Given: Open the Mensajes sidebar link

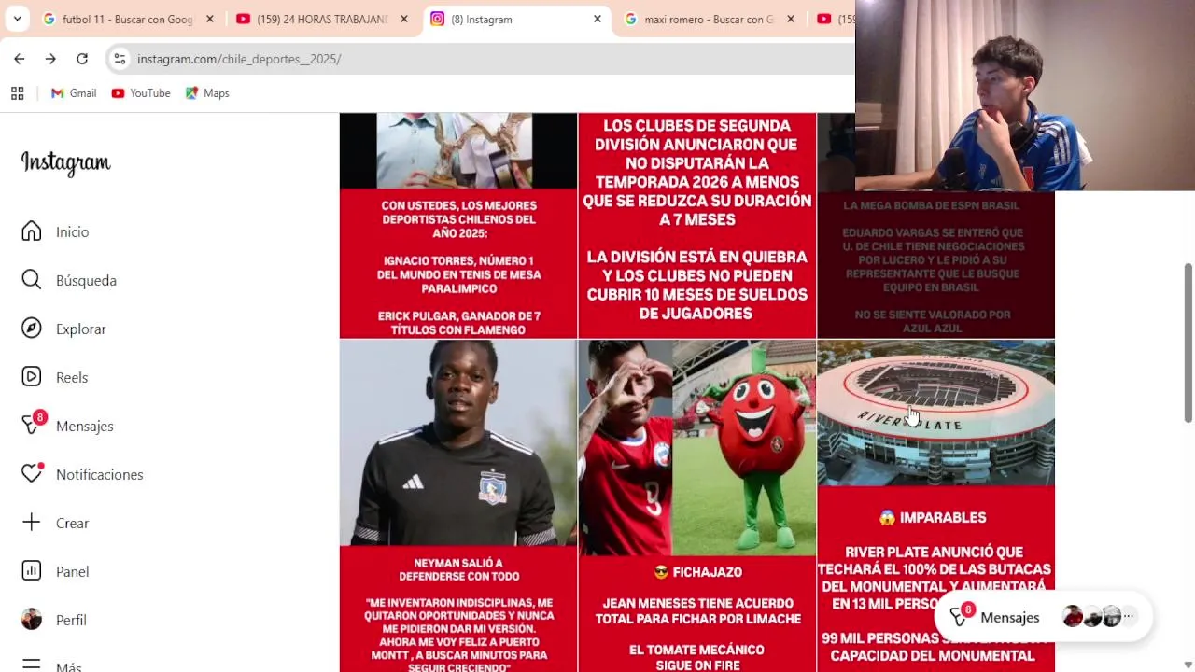Looking at the screenshot, I should (85, 426).
